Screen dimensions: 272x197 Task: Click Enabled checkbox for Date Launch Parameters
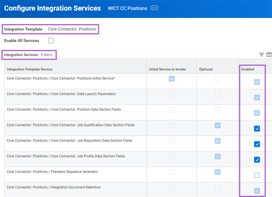point(257,97)
